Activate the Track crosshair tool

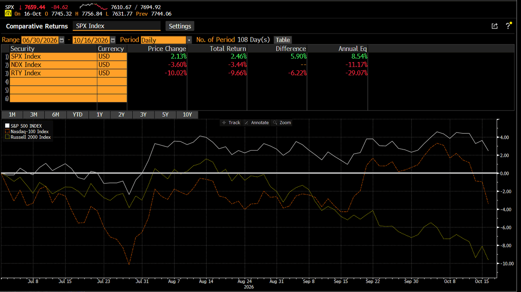tap(231, 123)
